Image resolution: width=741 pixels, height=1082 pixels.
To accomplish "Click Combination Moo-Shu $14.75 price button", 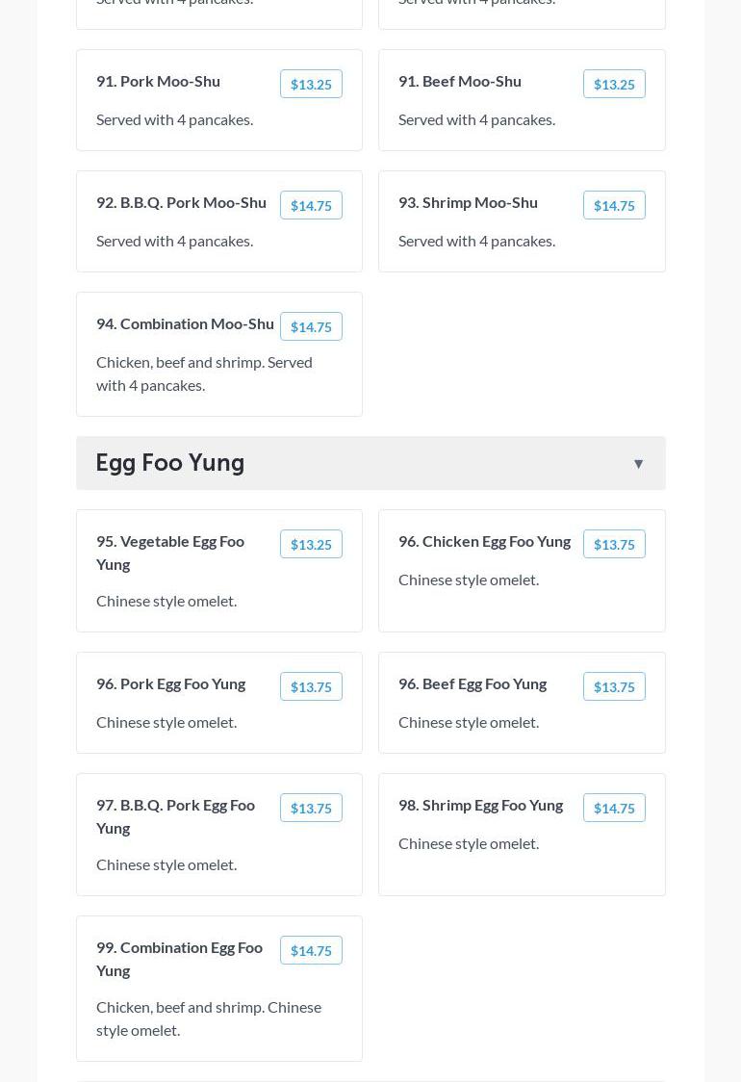I will [x=311, y=327].
